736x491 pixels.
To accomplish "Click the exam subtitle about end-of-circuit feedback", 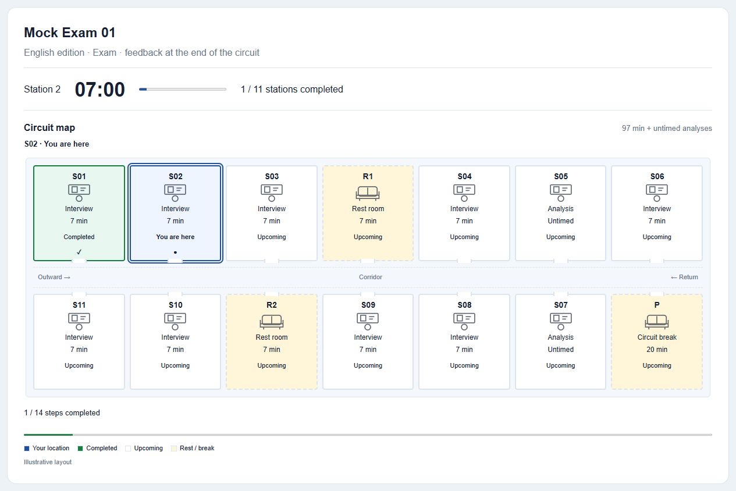I will point(142,52).
